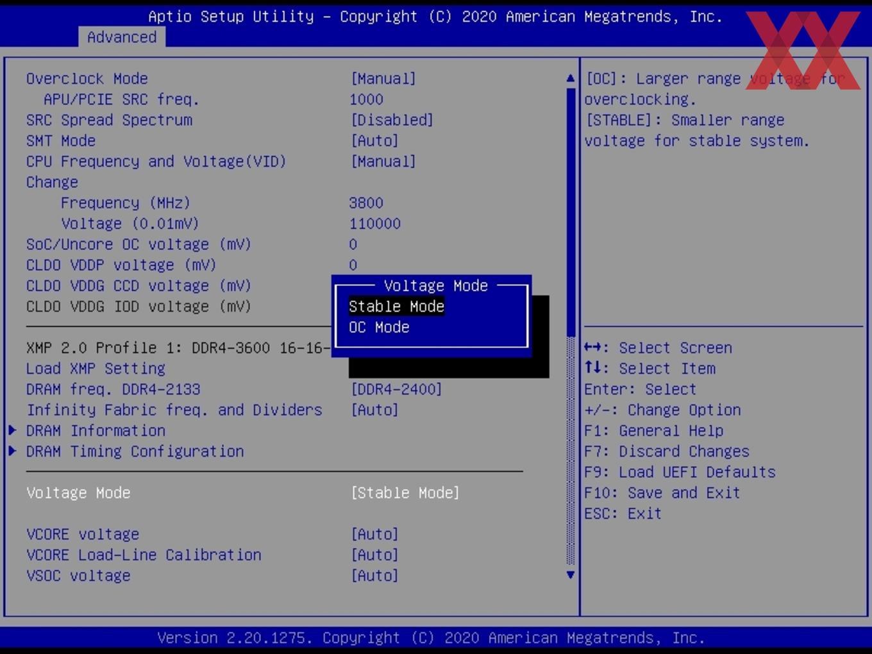Select the CLDO VDDG CCD voltage row
Image resolution: width=872 pixels, height=654 pixels.
138,286
